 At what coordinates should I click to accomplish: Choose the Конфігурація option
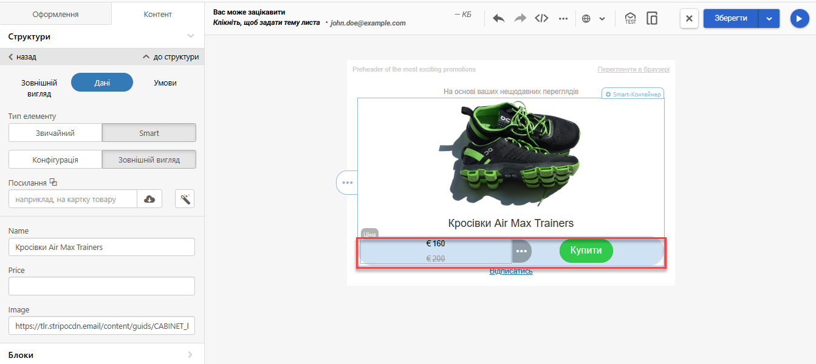point(55,160)
